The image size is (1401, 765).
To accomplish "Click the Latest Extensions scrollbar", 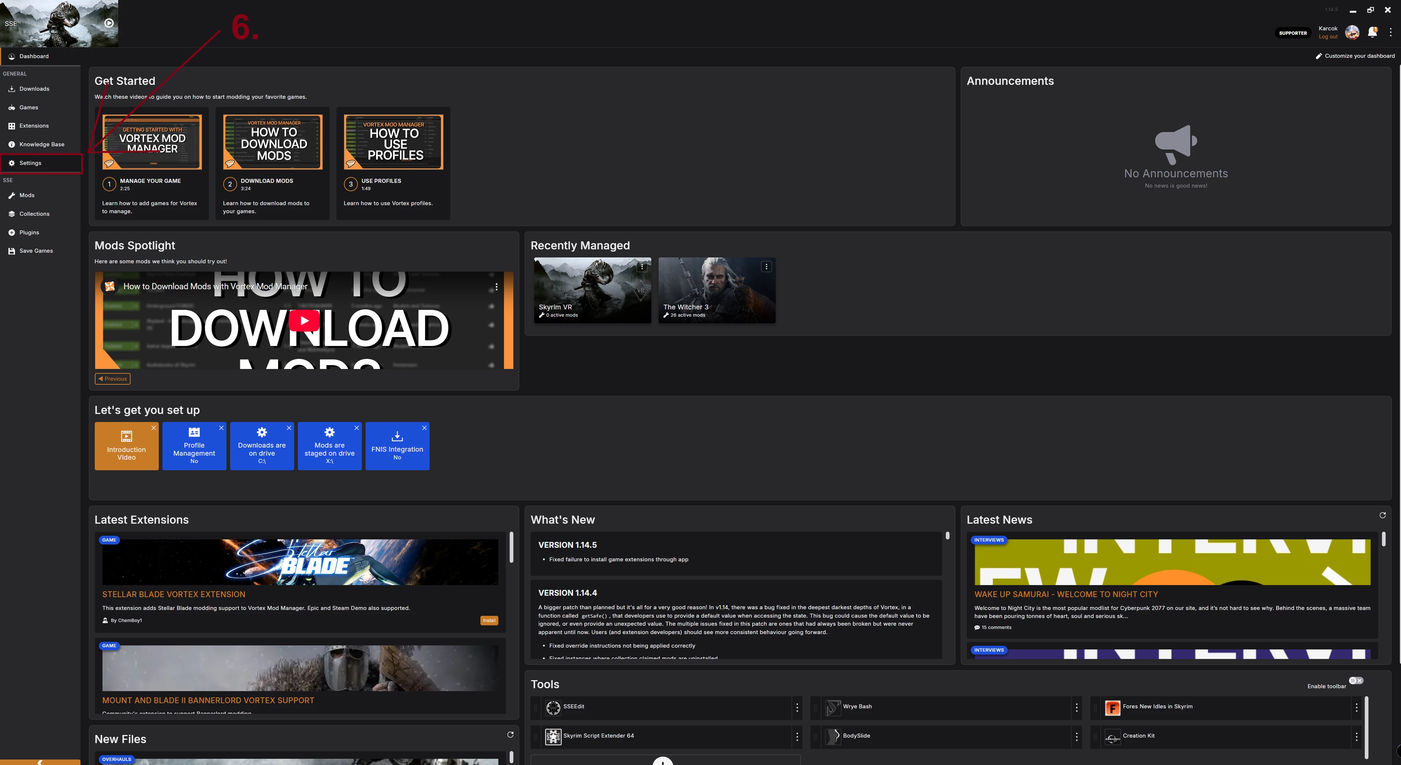I will click(511, 547).
